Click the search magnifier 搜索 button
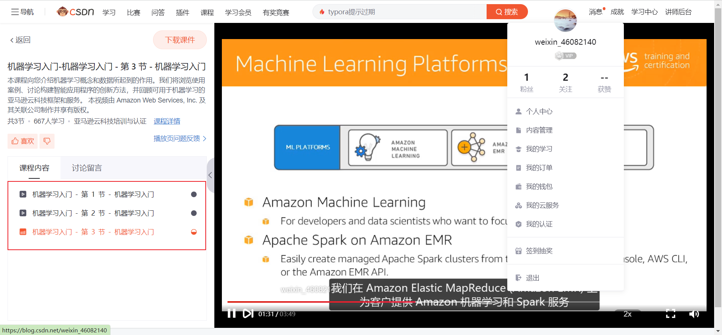The width and height of the screenshot is (722, 335). tap(507, 12)
